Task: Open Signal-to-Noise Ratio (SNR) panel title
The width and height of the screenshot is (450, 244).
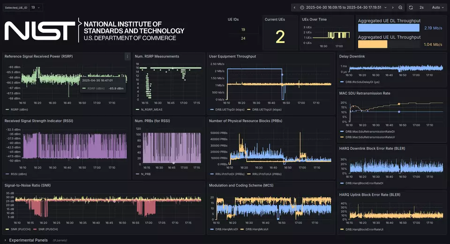Action: pos(28,186)
